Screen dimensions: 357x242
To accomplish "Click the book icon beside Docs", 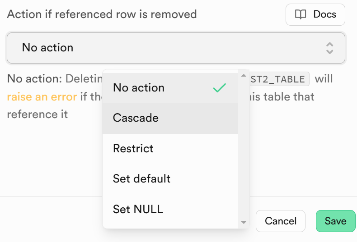I will [x=301, y=14].
